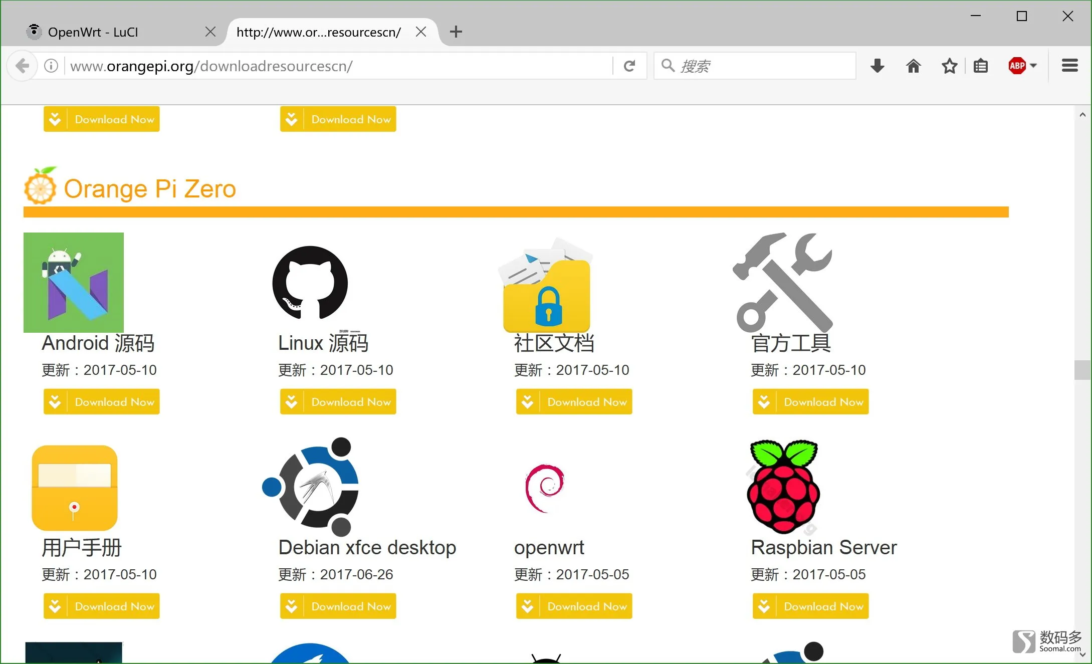This screenshot has width=1092, height=664.
Task: Click the Raspbian Server title
Action: click(x=824, y=548)
